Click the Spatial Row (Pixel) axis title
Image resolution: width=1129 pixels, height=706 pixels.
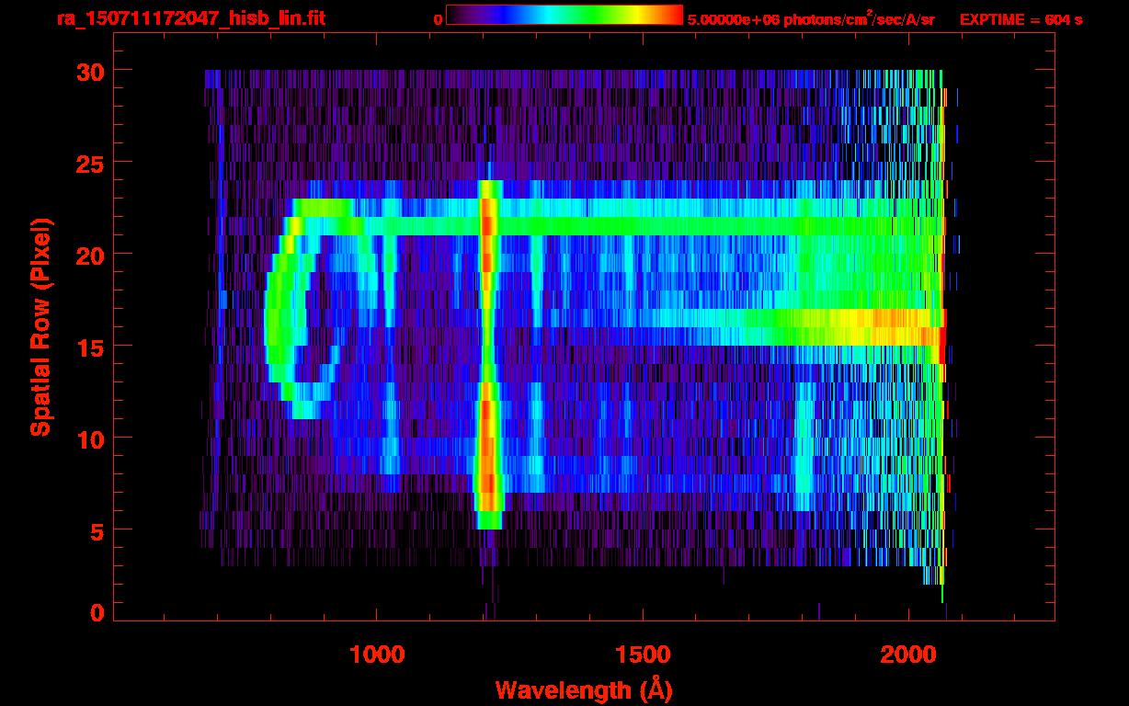[40, 326]
